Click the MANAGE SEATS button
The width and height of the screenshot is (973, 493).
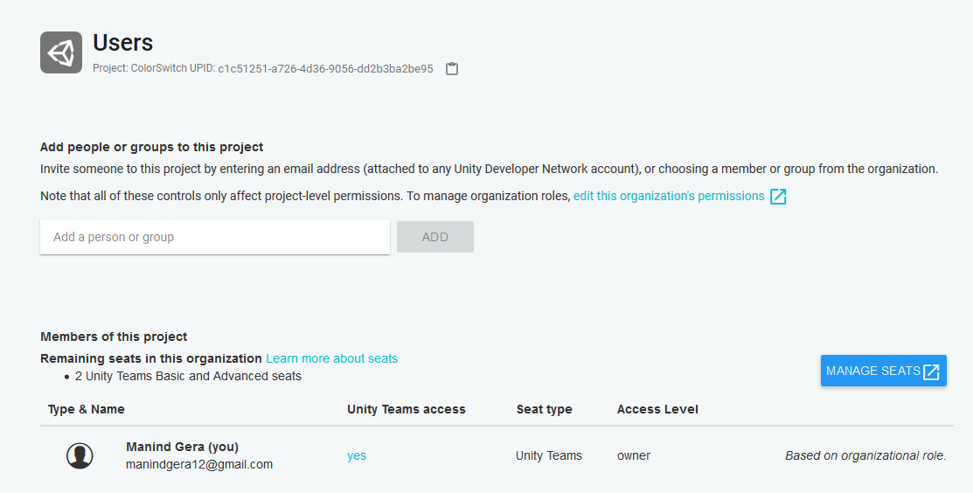[x=884, y=371]
